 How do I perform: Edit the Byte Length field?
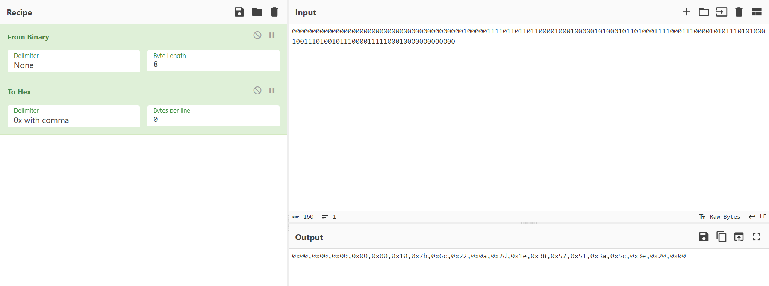click(213, 64)
